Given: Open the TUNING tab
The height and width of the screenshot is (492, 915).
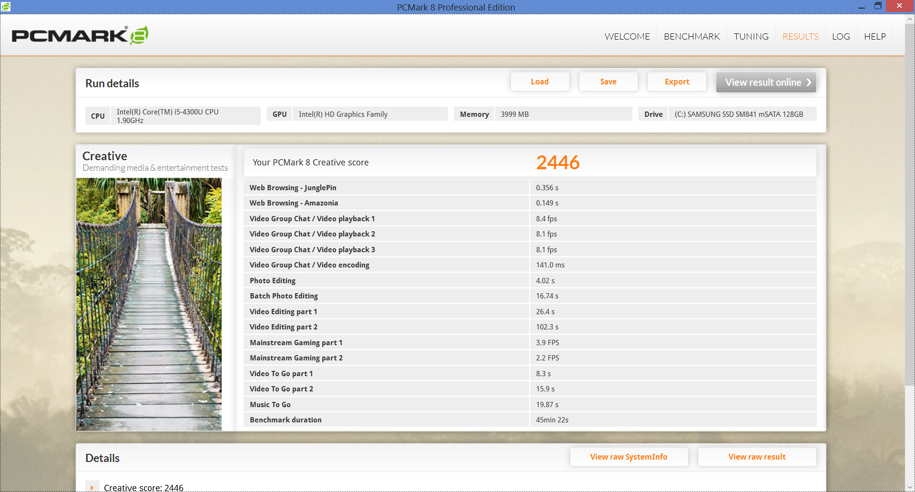Looking at the screenshot, I should click(751, 37).
